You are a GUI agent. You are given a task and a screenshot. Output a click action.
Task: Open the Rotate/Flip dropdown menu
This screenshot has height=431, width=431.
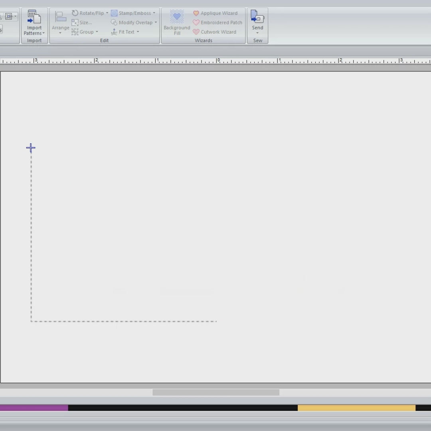point(107,13)
